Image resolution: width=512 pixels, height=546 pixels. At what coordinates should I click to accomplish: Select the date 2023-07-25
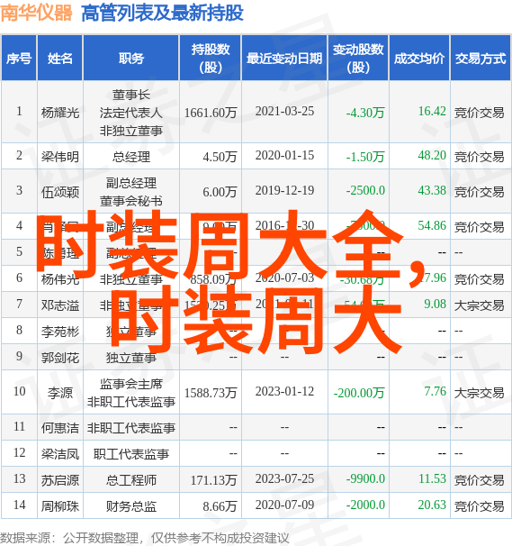coord(284,478)
